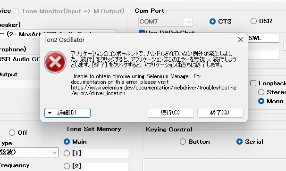
Task: Select Stereo output radio
Action: 261,92
